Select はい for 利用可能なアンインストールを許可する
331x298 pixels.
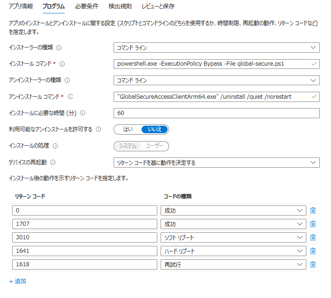tap(128, 129)
